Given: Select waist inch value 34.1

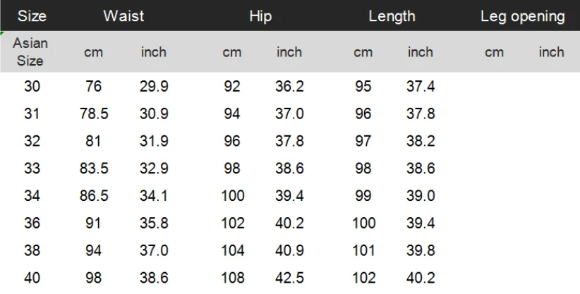Looking at the screenshot, I should pyautogui.click(x=154, y=196).
